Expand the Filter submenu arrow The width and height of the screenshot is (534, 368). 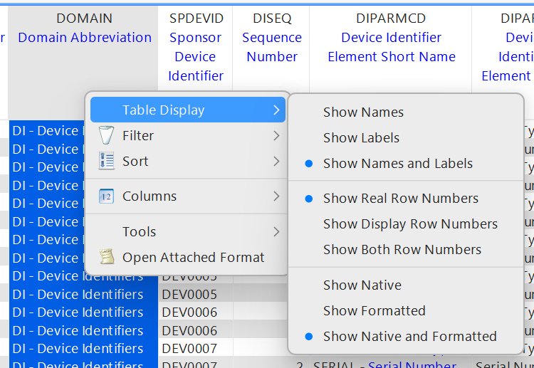coord(276,135)
